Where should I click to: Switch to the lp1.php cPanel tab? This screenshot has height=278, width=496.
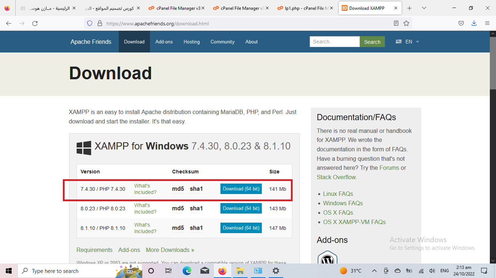point(304,8)
